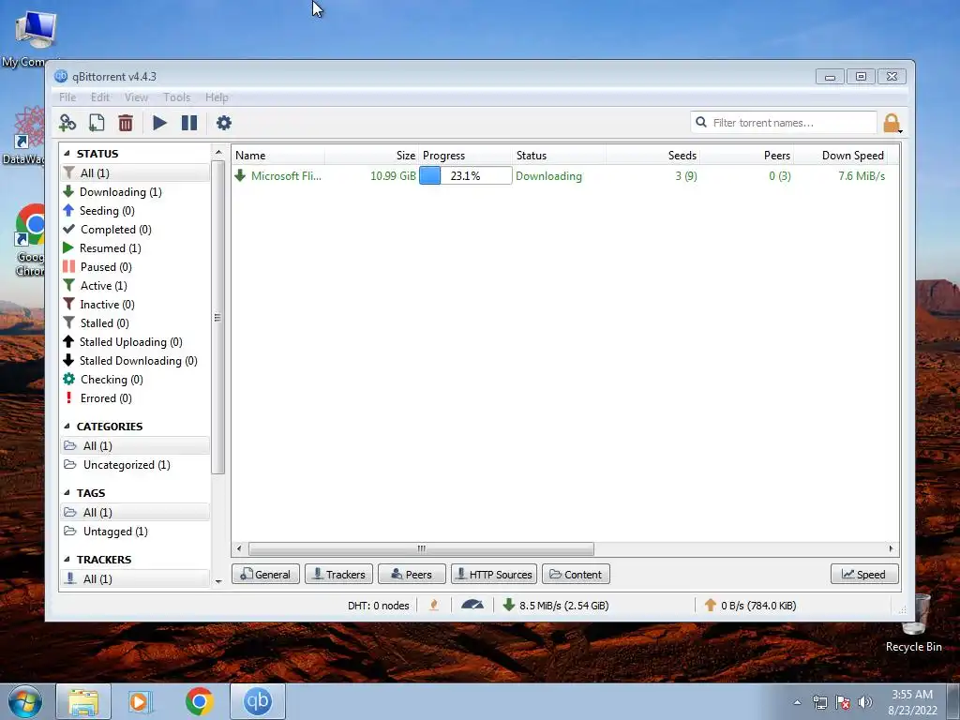Screen dimensions: 960x720
Task: Sort by the Size column header
Action: pyautogui.click(x=371, y=156)
